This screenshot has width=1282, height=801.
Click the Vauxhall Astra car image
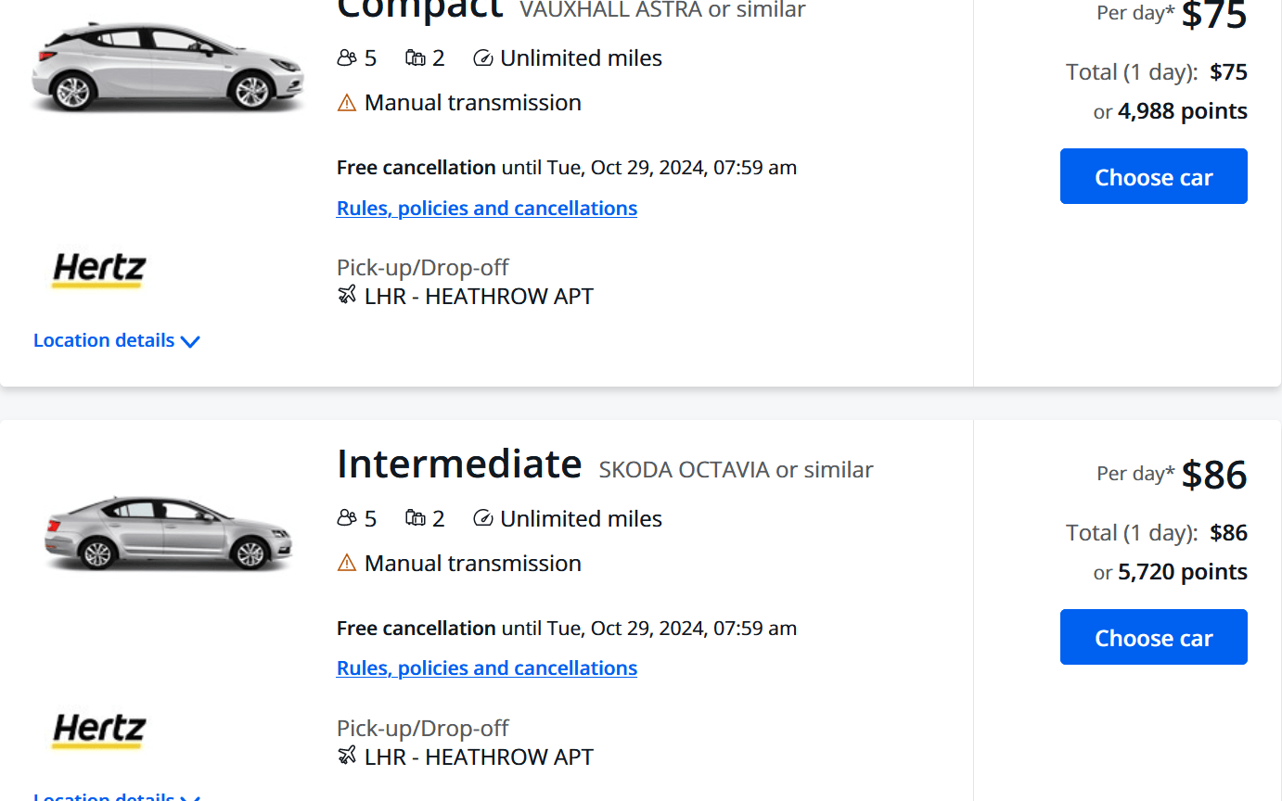coord(167,68)
